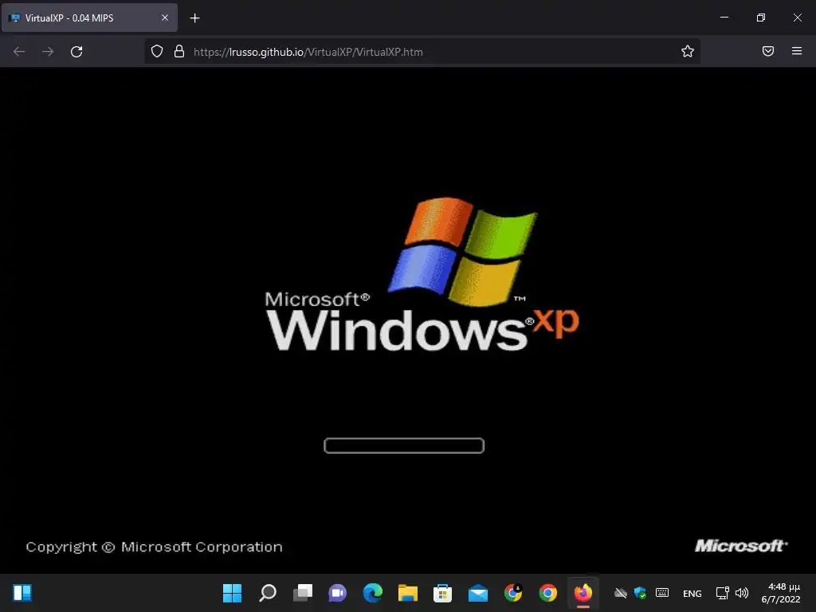816x612 pixels.
Task: Open the tracking protection shield icon
Action: click(x=157, y=52)
